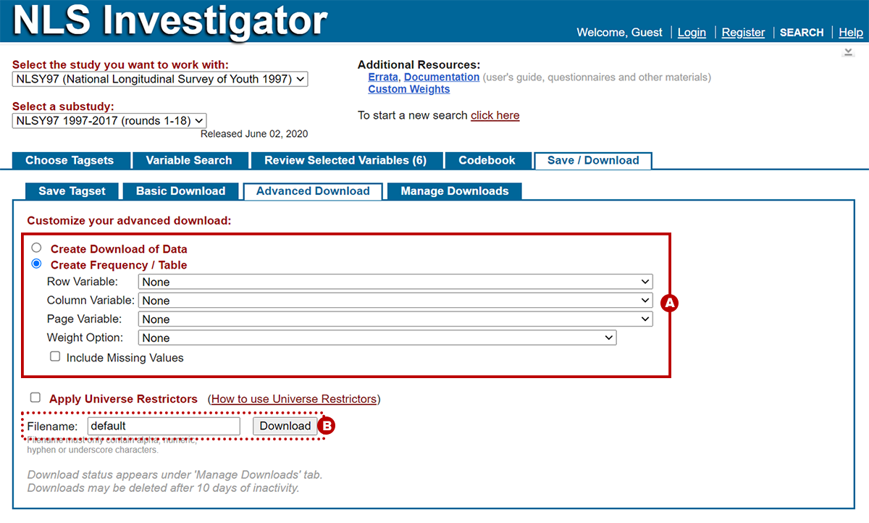Start a new search via click here

point(495,115)
